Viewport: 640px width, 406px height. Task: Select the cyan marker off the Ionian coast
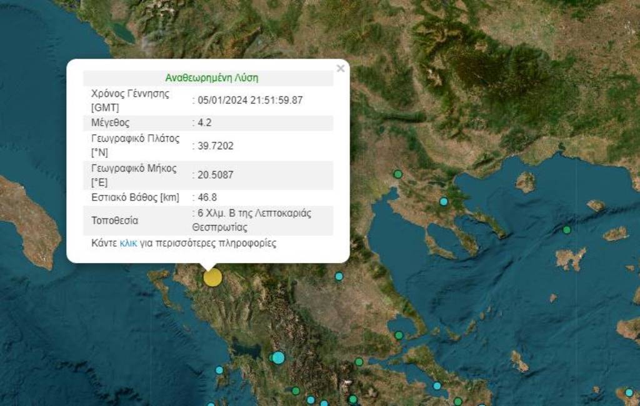tap(219, 370)
